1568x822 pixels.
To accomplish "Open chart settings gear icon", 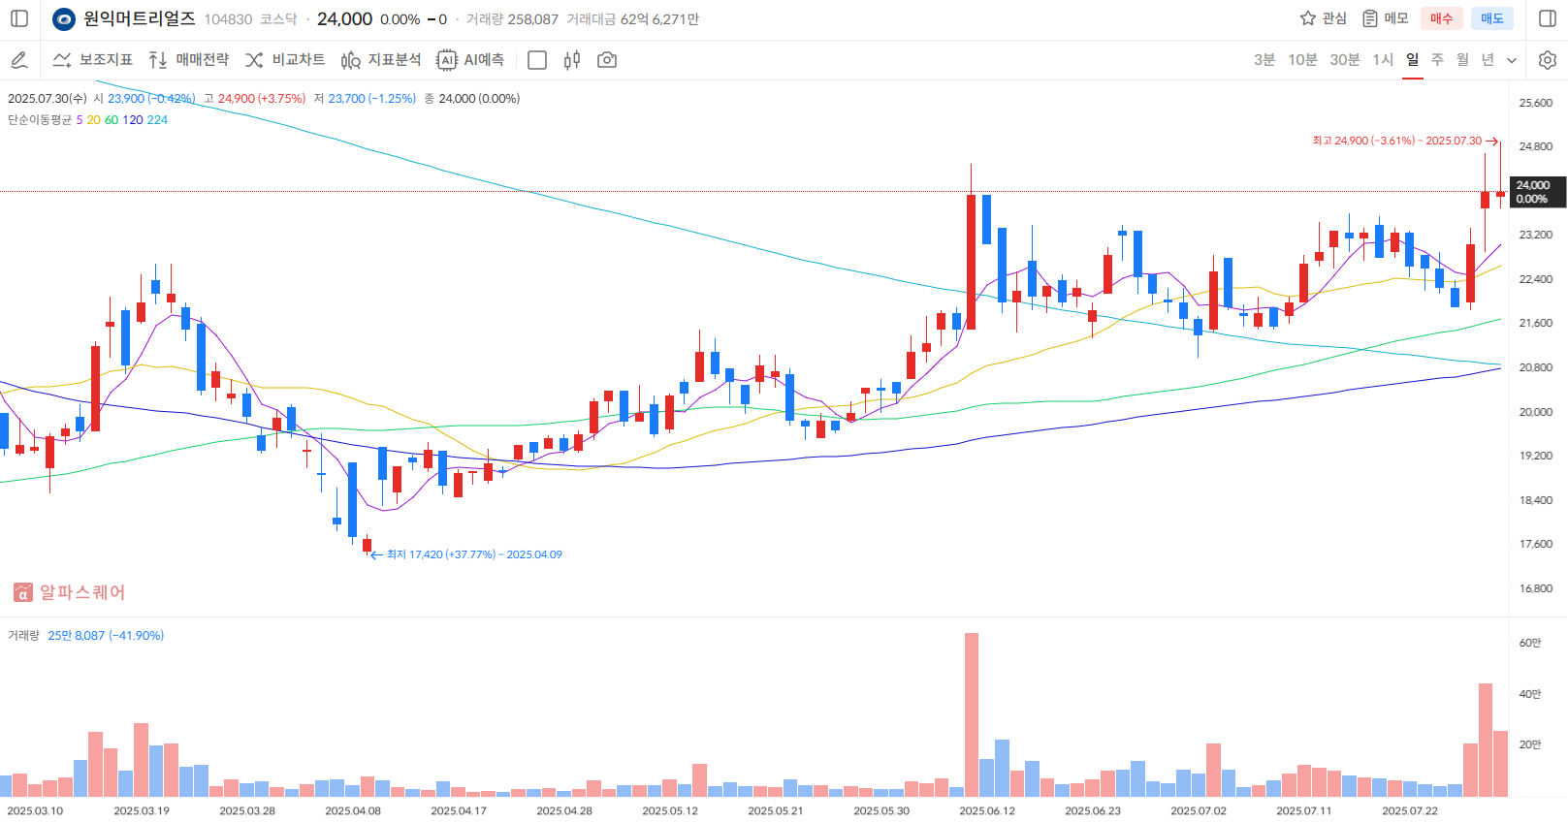I will [1548, 60].
